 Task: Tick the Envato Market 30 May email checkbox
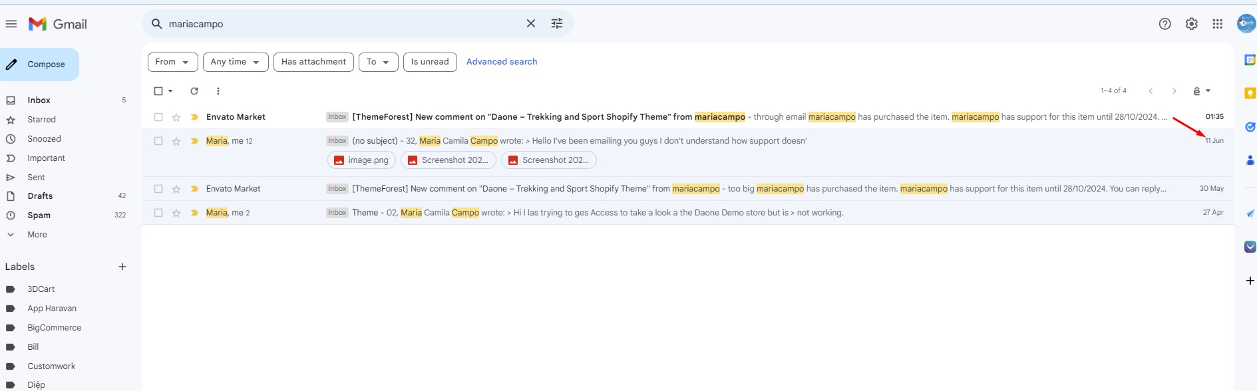pyautogui.click(x=158, y=189)
